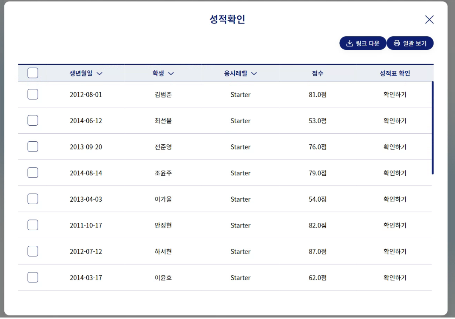Open 확인하기 link for 김범준
The image size is (455, 319).
[x=395, y=94]
